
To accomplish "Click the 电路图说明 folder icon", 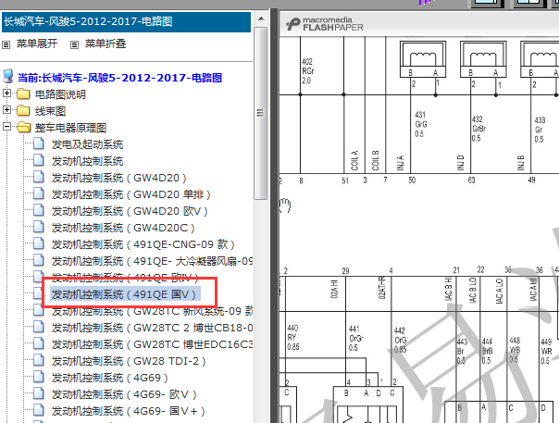I will (x=23, y=94).
